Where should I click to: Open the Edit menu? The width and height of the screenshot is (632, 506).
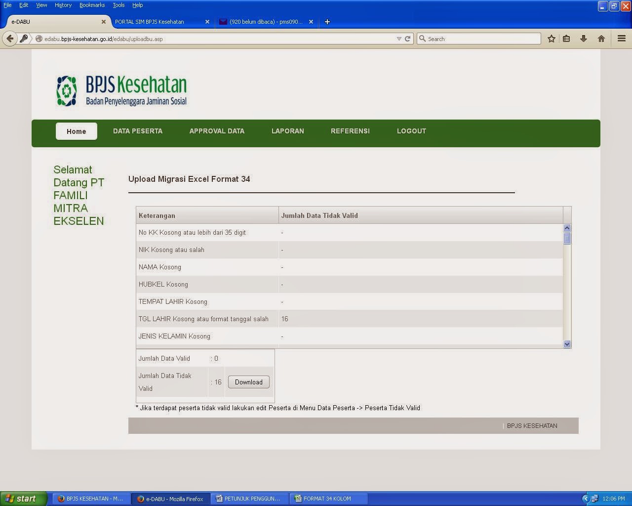(x=24, y=5)
